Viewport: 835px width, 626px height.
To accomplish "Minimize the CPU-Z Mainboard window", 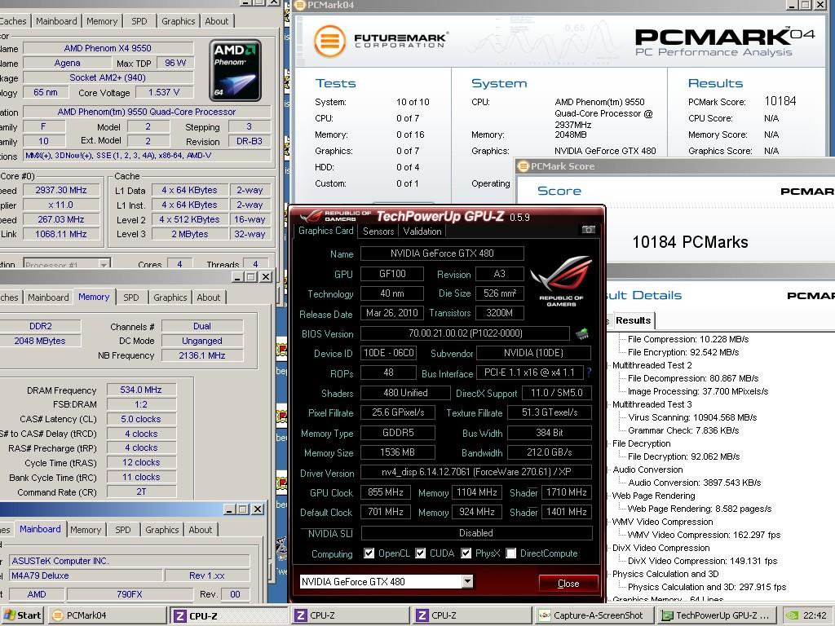I will [229, 509].
